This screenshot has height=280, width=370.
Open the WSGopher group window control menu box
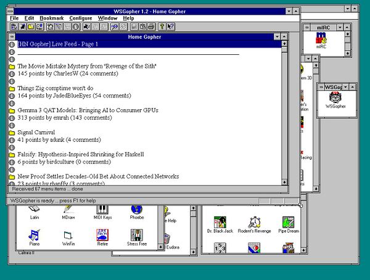(321, 87)
